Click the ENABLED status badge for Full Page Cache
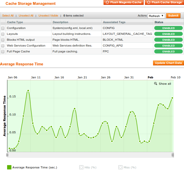Viewport: 184px width, 173px height. (169, 51)
